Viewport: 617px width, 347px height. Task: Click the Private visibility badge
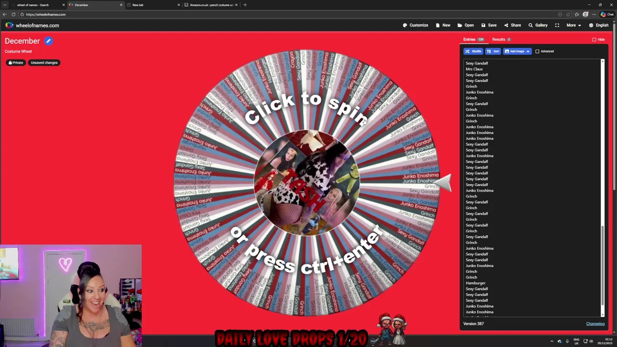(15, 63)
